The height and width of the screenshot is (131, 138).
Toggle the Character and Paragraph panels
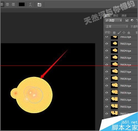(39, 4)
